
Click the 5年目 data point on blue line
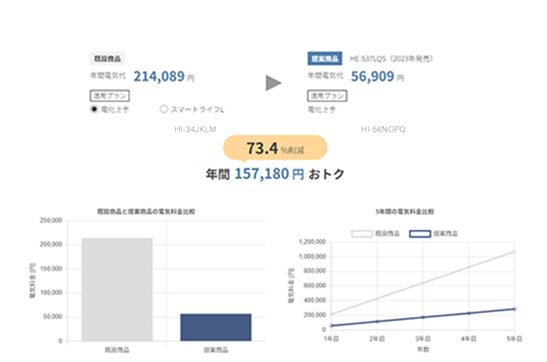pyautogui.click(x=515, y=309)
